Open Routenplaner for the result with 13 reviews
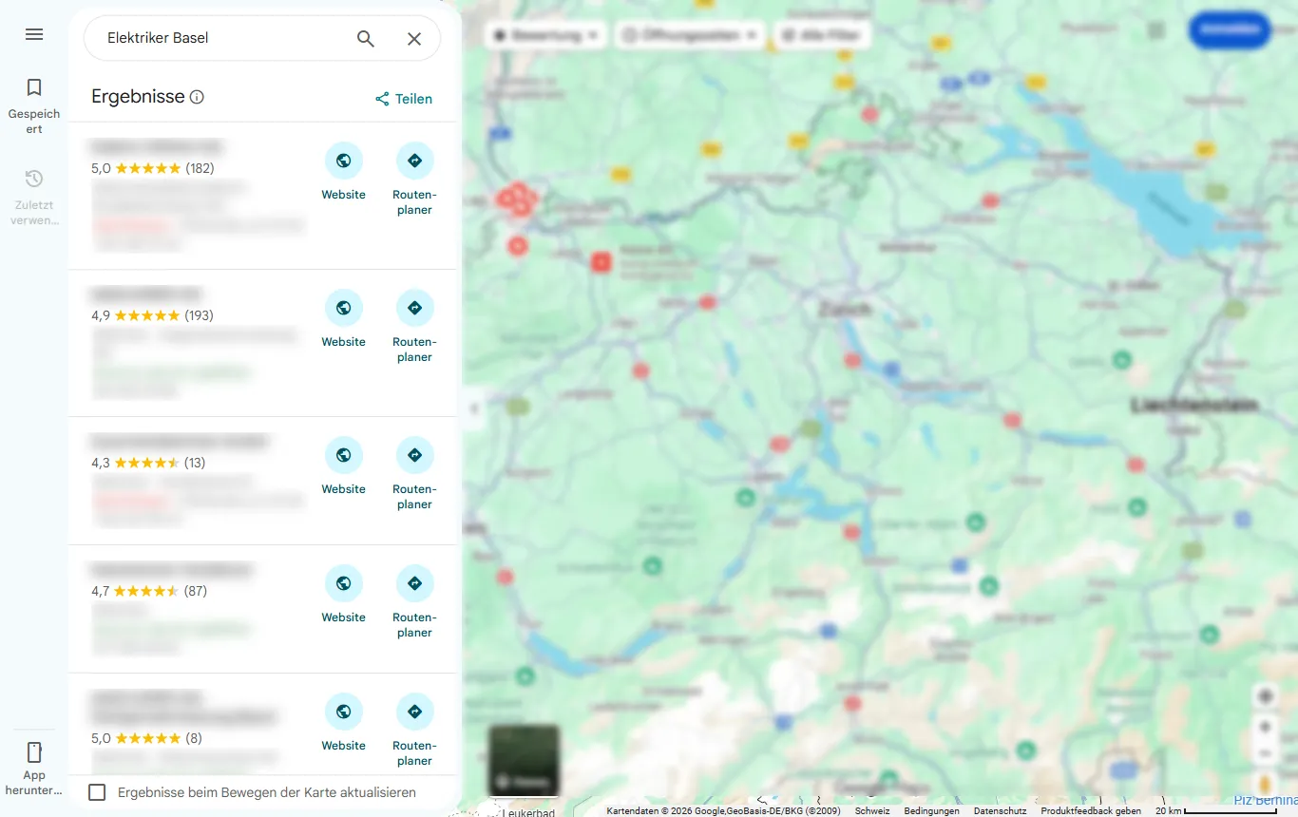 [x=414, y=474]
